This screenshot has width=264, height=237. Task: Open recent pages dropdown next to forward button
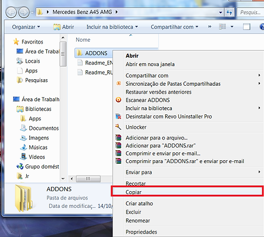tap(32, 13)
